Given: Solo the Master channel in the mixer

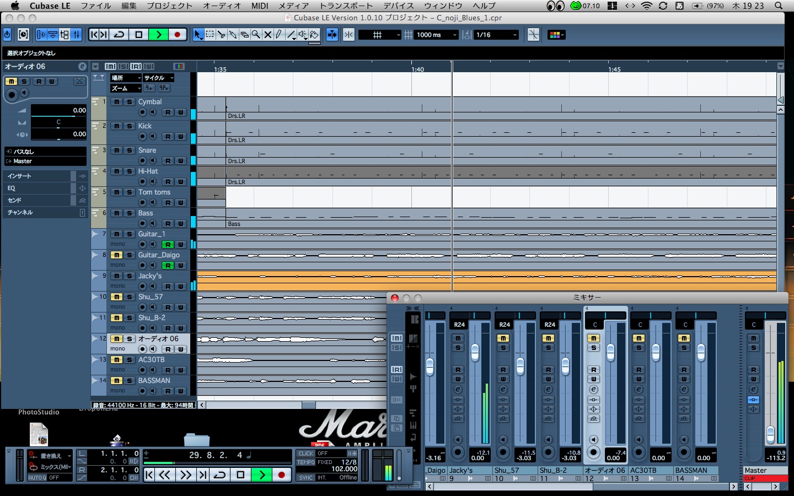Looking at the screenshot, I should pyautogui.click(x=753, y=348).
